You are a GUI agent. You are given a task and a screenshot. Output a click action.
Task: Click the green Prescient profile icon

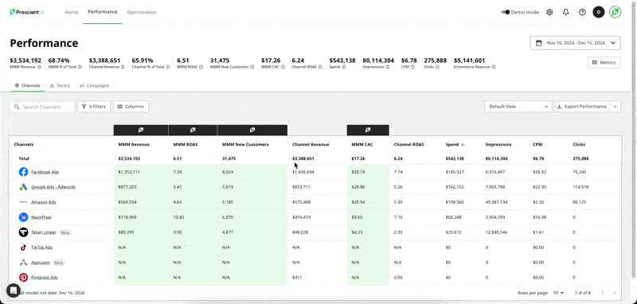615,12
